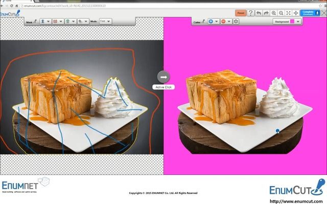This screenshot has width=327, height=204.
Task: Select the blue foreground mask marker
Action: [x=43, y=21]
